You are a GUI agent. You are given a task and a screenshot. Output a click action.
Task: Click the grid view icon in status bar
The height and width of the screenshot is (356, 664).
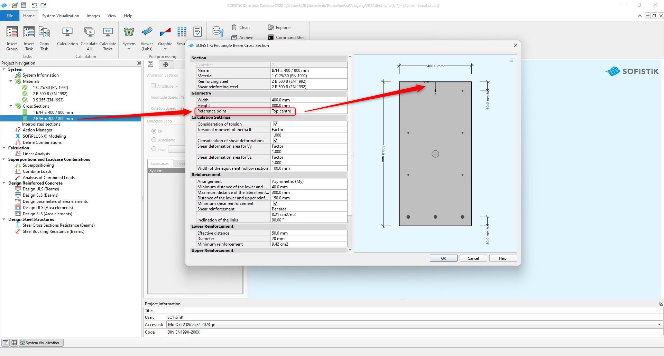coord(14,343)
